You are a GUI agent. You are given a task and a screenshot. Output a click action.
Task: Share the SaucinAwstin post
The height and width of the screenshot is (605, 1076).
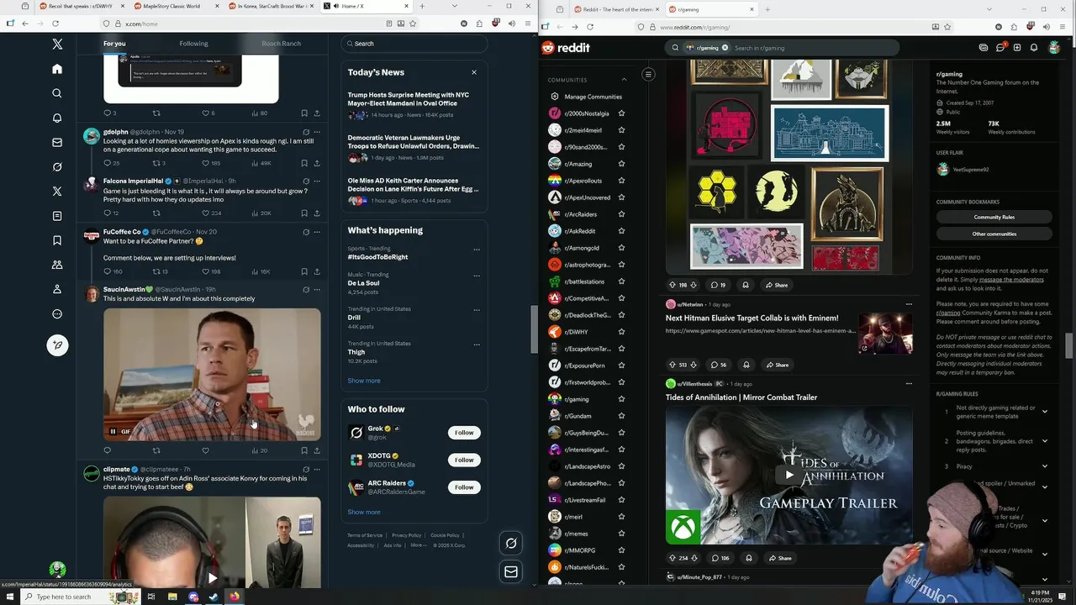(317, 450)
